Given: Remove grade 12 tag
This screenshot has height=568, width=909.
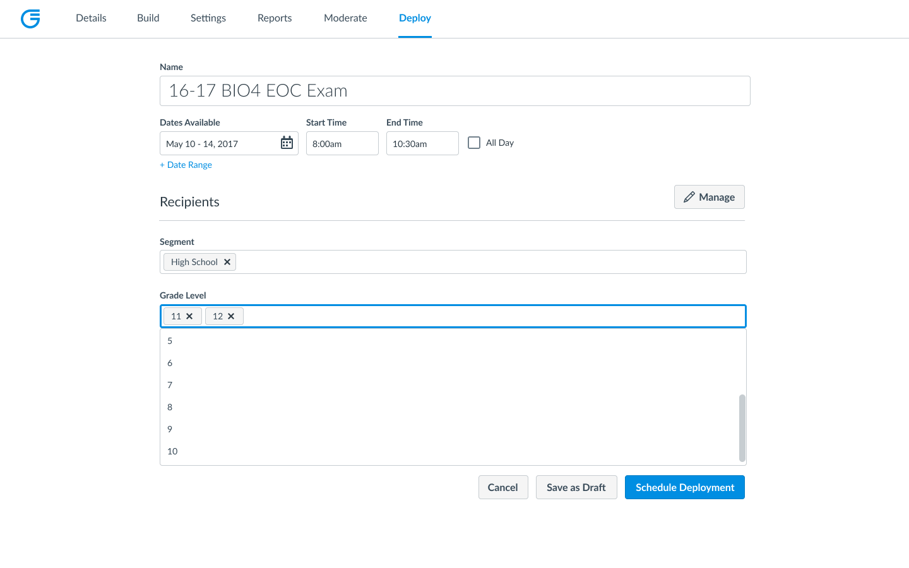Looking at the screenshot, I should (x=231, y=316).
